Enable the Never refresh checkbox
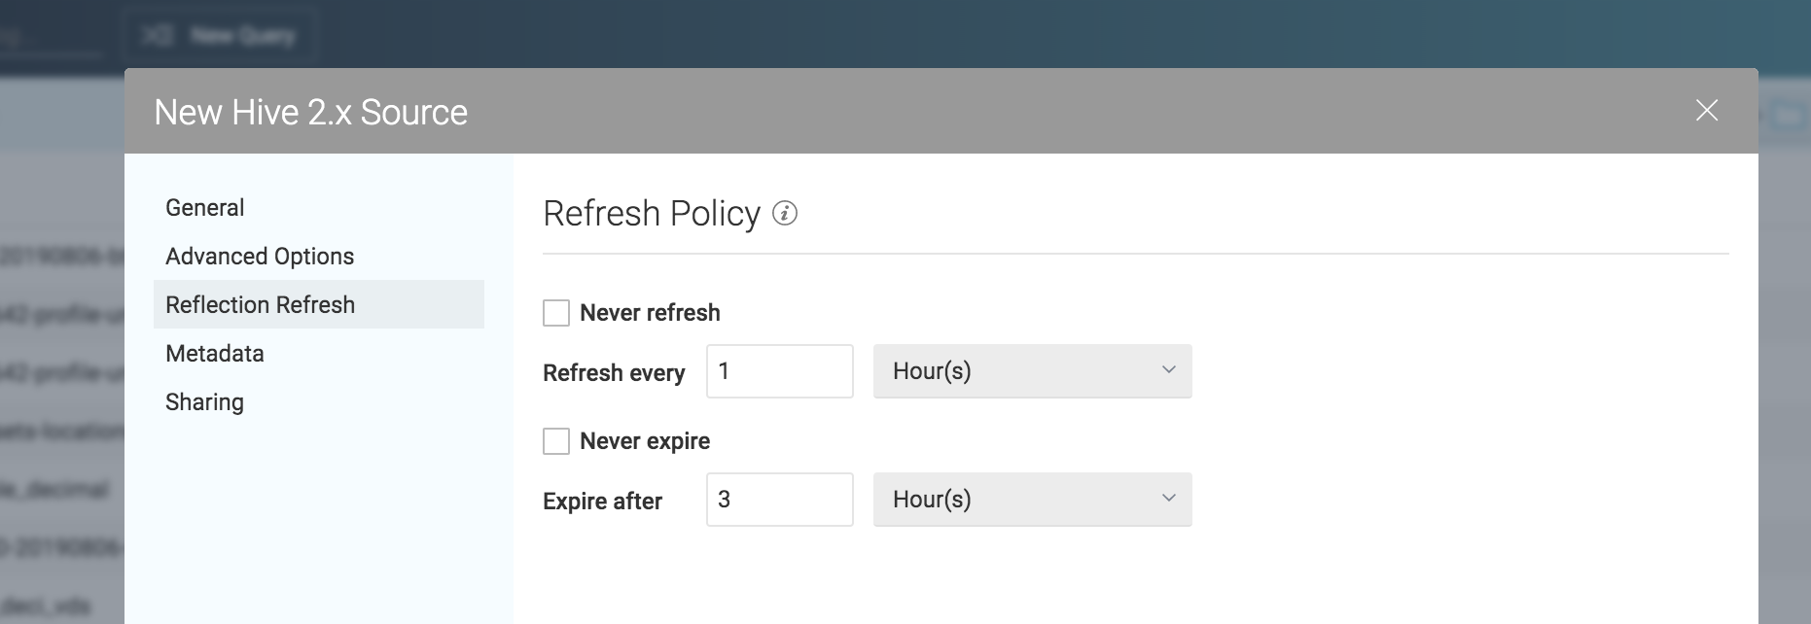The height and width of the screenshot is (624, 1811). click(x=556, y=313)
